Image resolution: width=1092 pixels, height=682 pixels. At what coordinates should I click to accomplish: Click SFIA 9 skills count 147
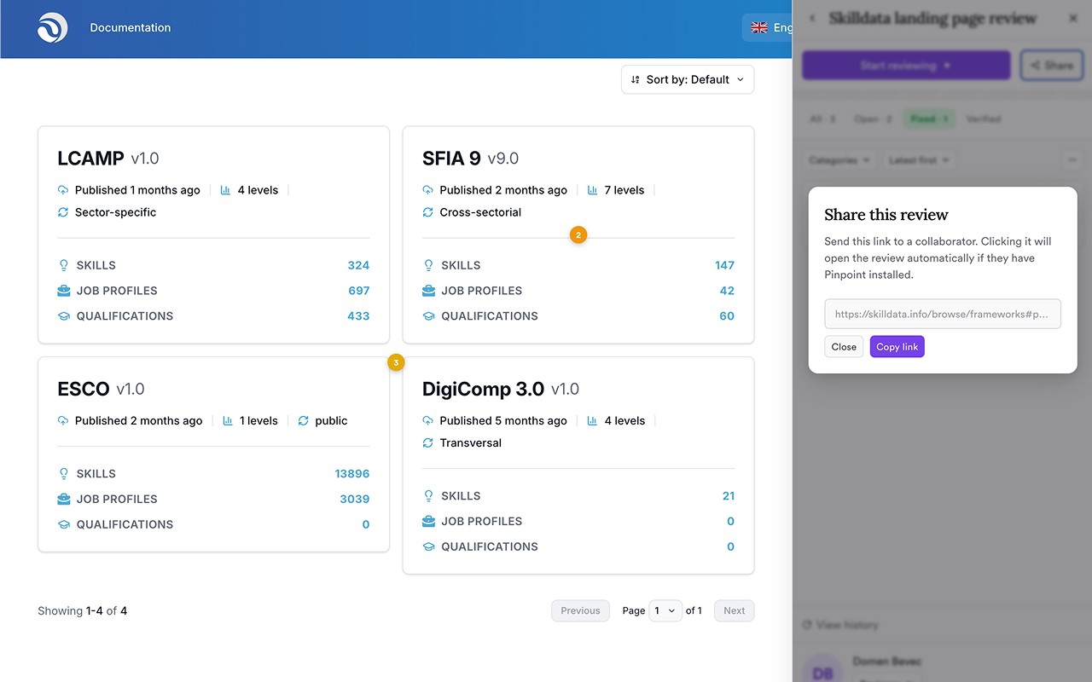[x=724, y=265]
